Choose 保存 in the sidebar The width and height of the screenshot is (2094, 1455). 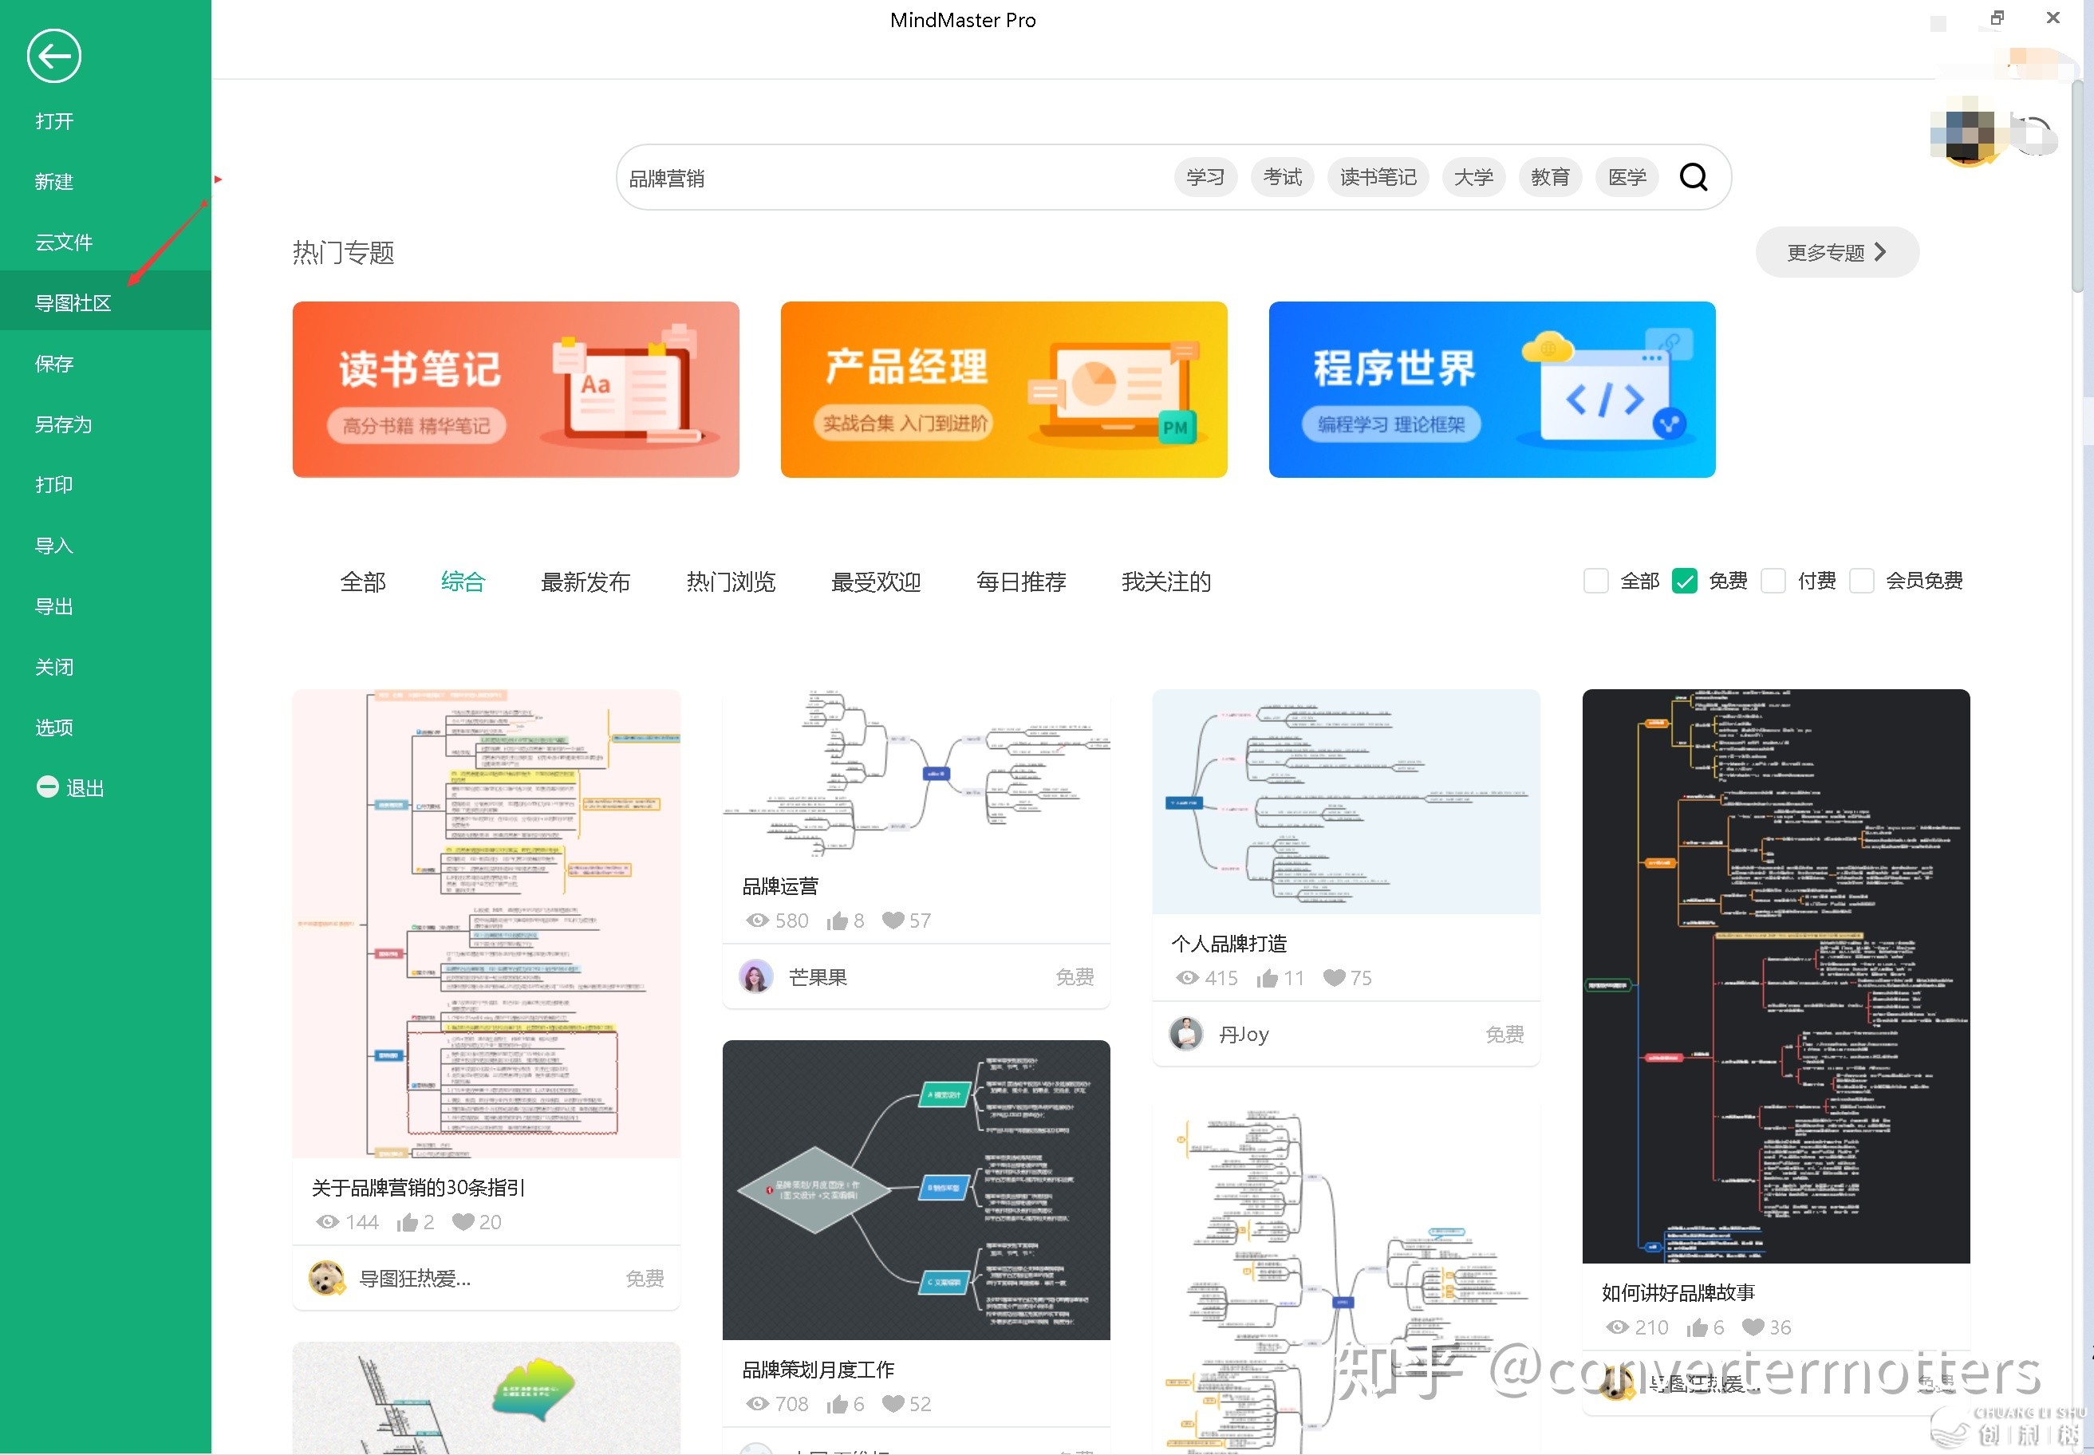[x=106, y=364]
